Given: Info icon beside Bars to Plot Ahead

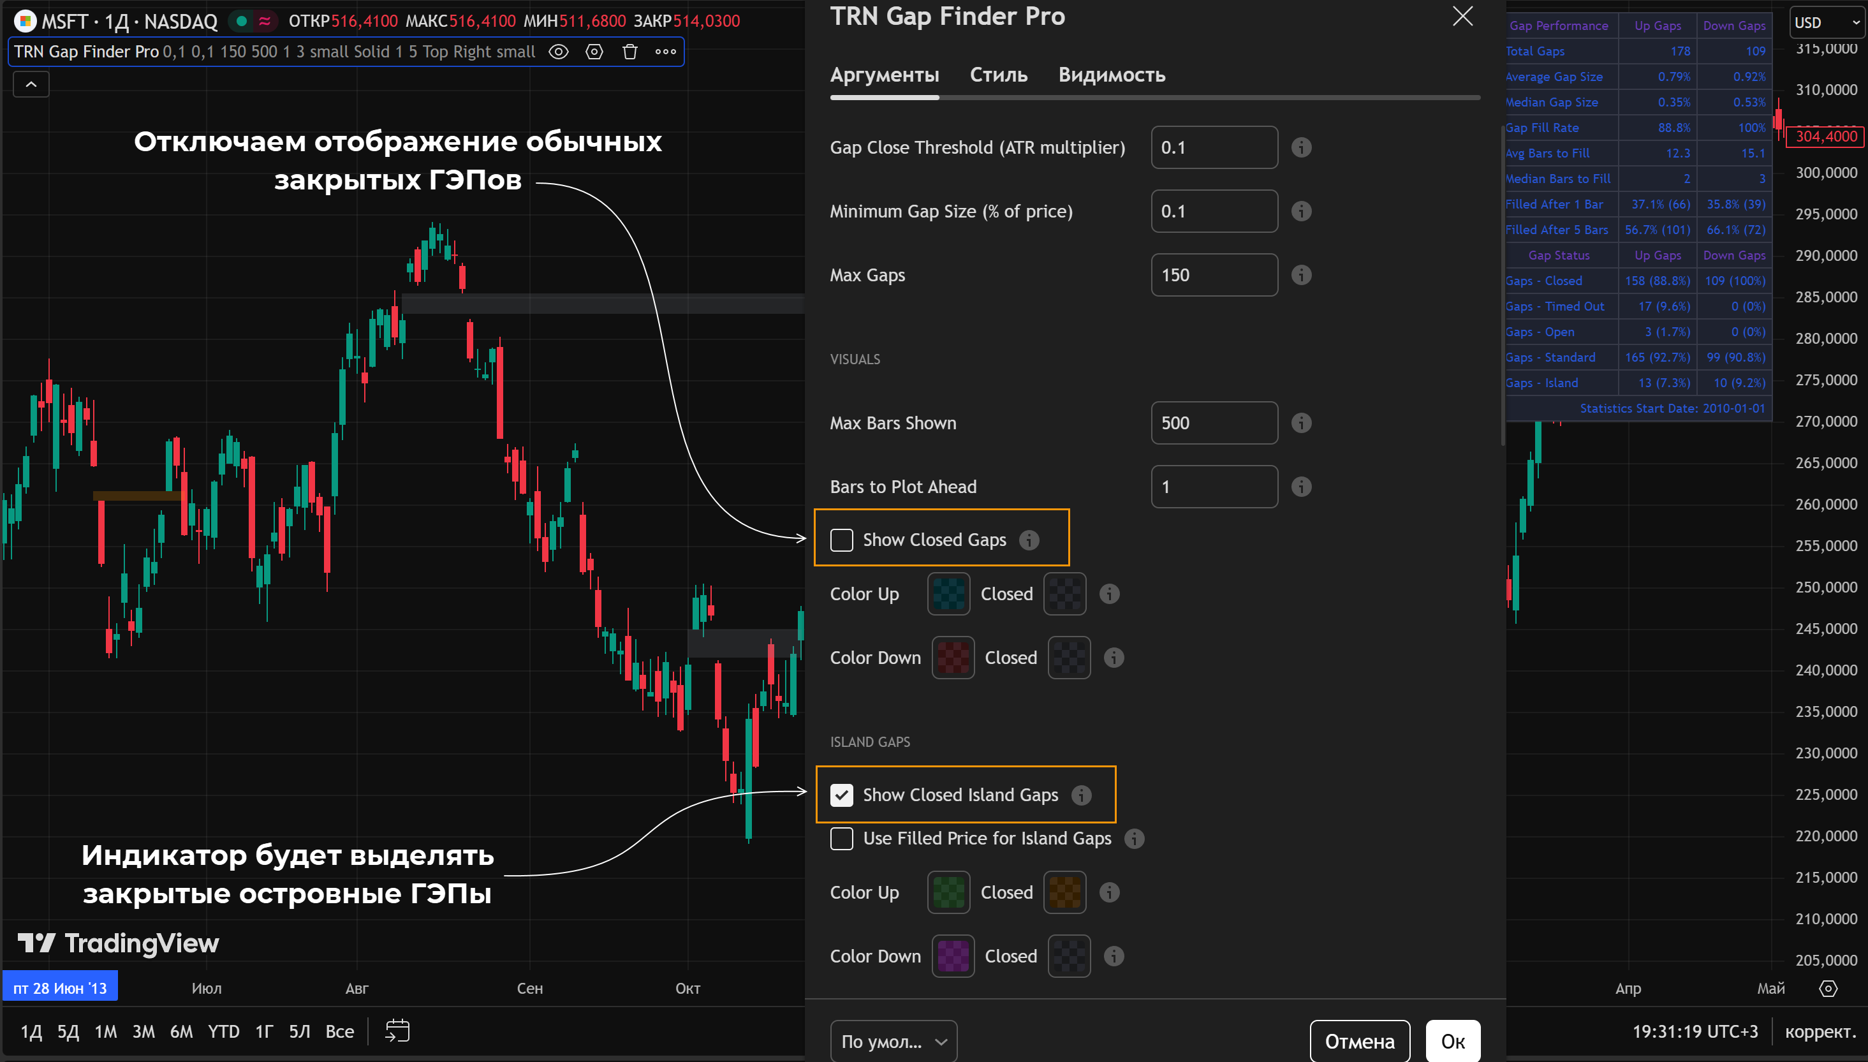Looking at the screenshot, I should tap(1301, 487).
